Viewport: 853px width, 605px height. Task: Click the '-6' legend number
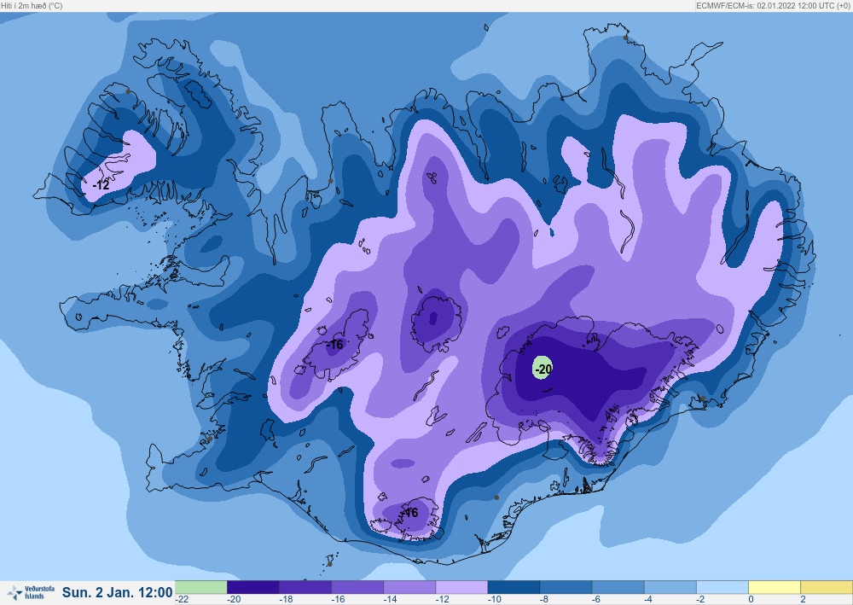pyautogui.click(x=597, y=599)
